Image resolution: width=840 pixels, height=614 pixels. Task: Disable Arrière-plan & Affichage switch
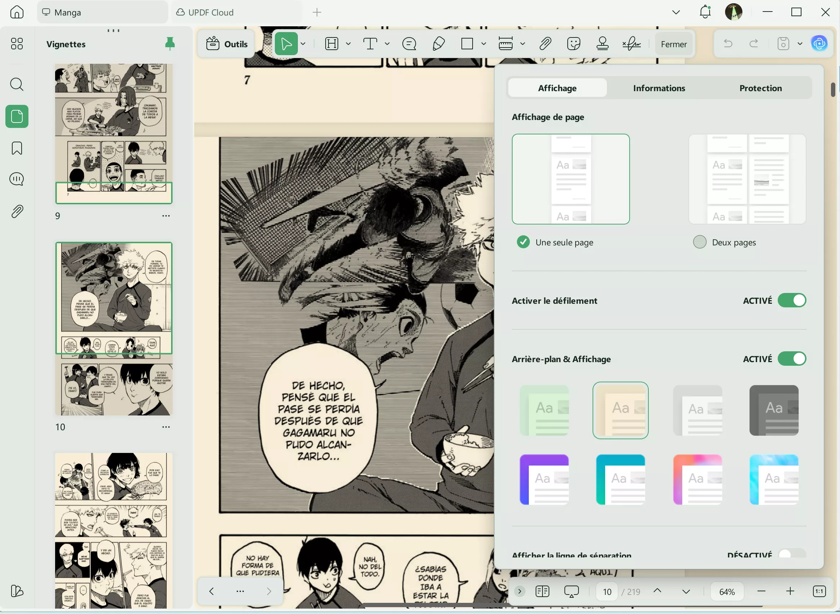click(792, 359)
